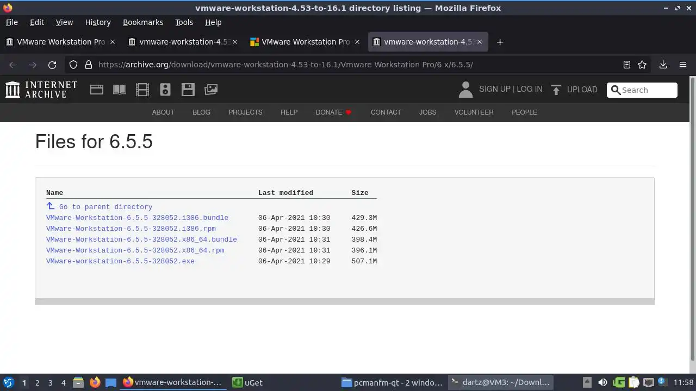Open the Bookmarks menu
The width and height of the screenshot is (696, 391).
(143, 22)
